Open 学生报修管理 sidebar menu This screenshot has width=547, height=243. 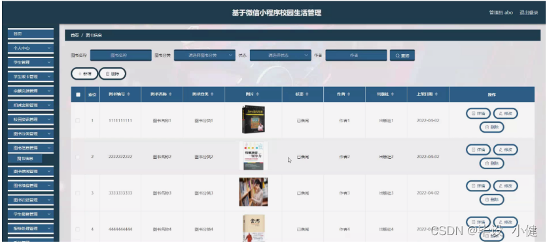tap(31, 214)
